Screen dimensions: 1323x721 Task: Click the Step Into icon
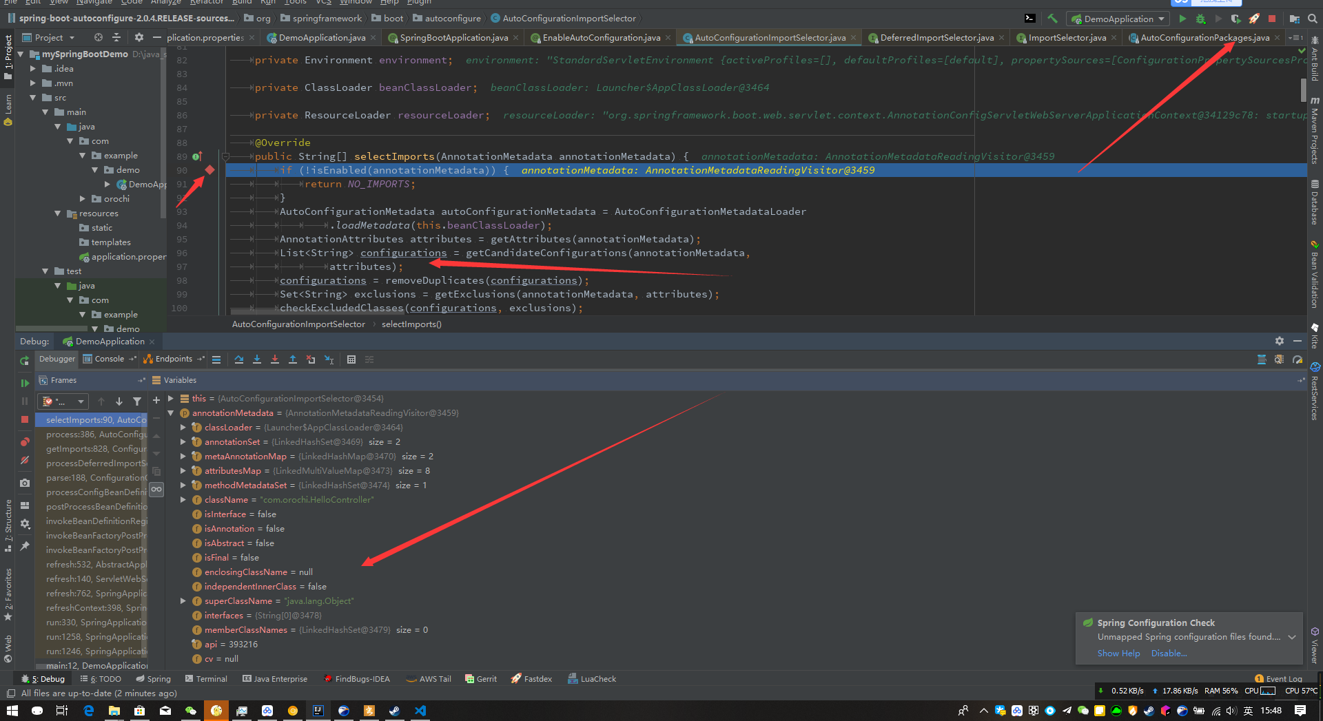pos(257,359)
